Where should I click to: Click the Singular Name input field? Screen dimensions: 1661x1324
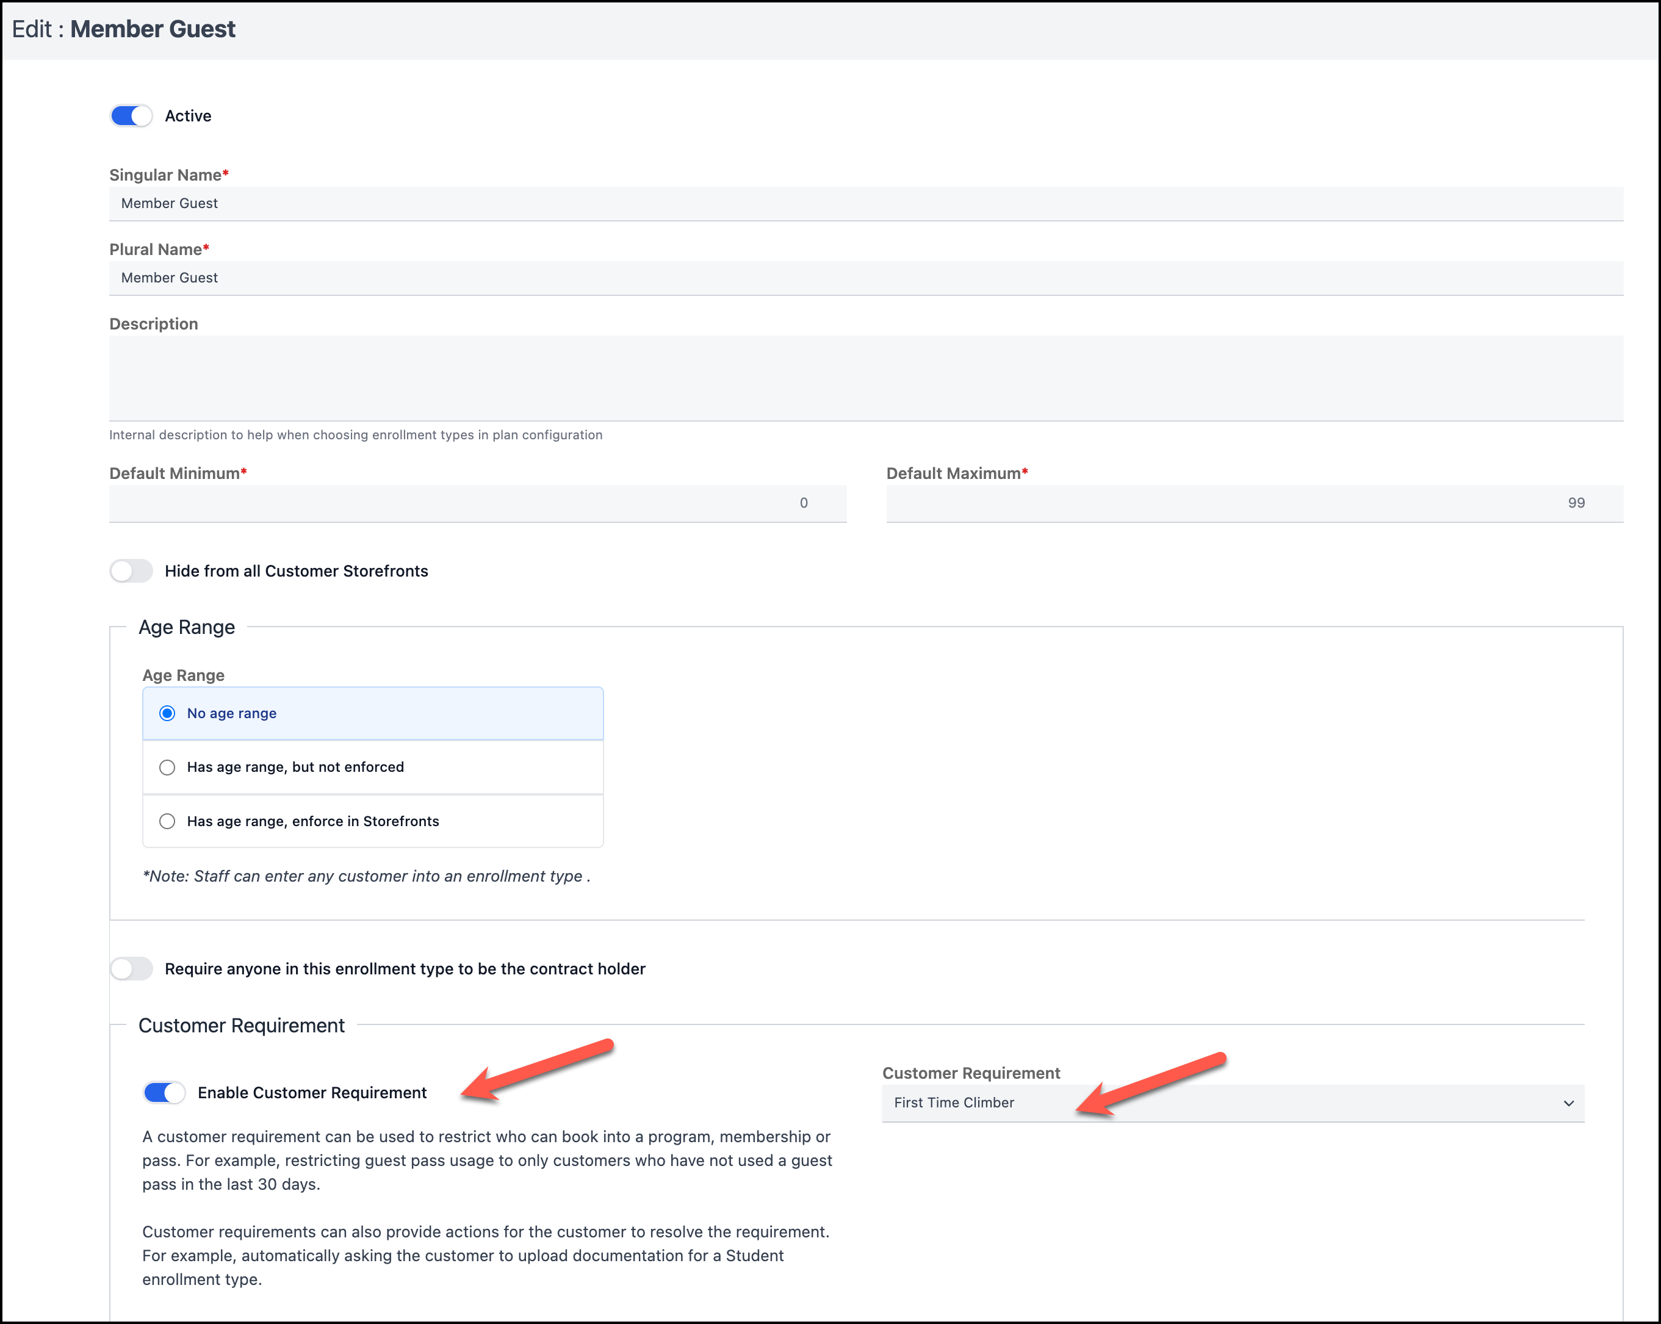tap(865, 203)
